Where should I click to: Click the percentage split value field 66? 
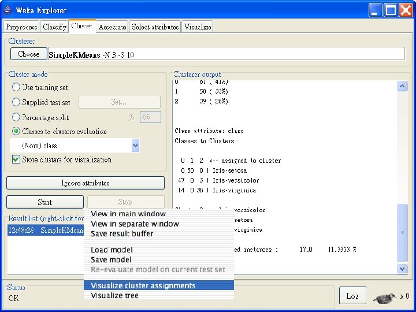[150, 117]
